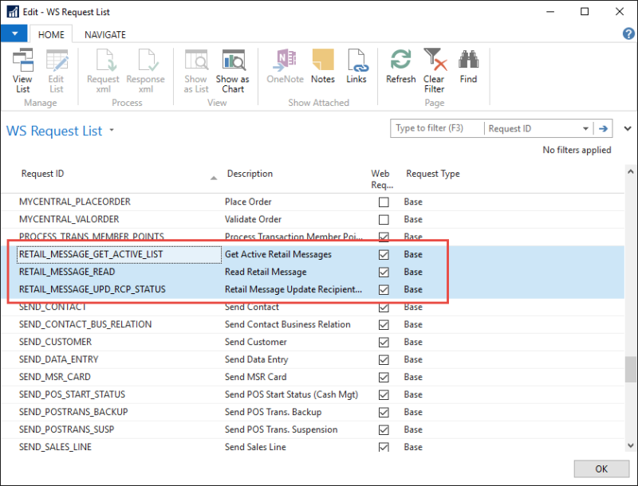Open the Request ID filter field dropdown
The width and height of the screenshot is (638, 486).
(585, 128)
